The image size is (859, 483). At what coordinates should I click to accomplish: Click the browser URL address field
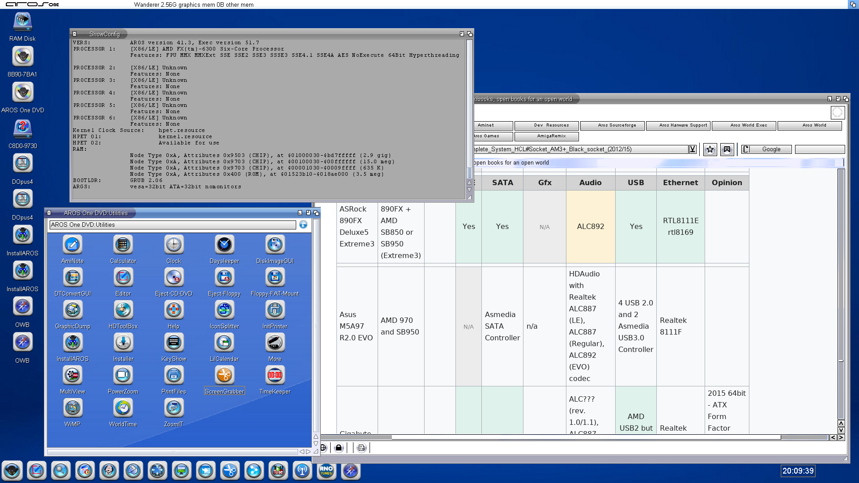coord(581,149)
